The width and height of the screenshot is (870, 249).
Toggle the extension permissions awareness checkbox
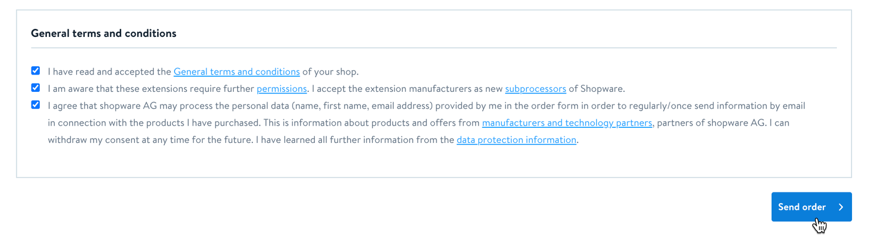point(35,88)
